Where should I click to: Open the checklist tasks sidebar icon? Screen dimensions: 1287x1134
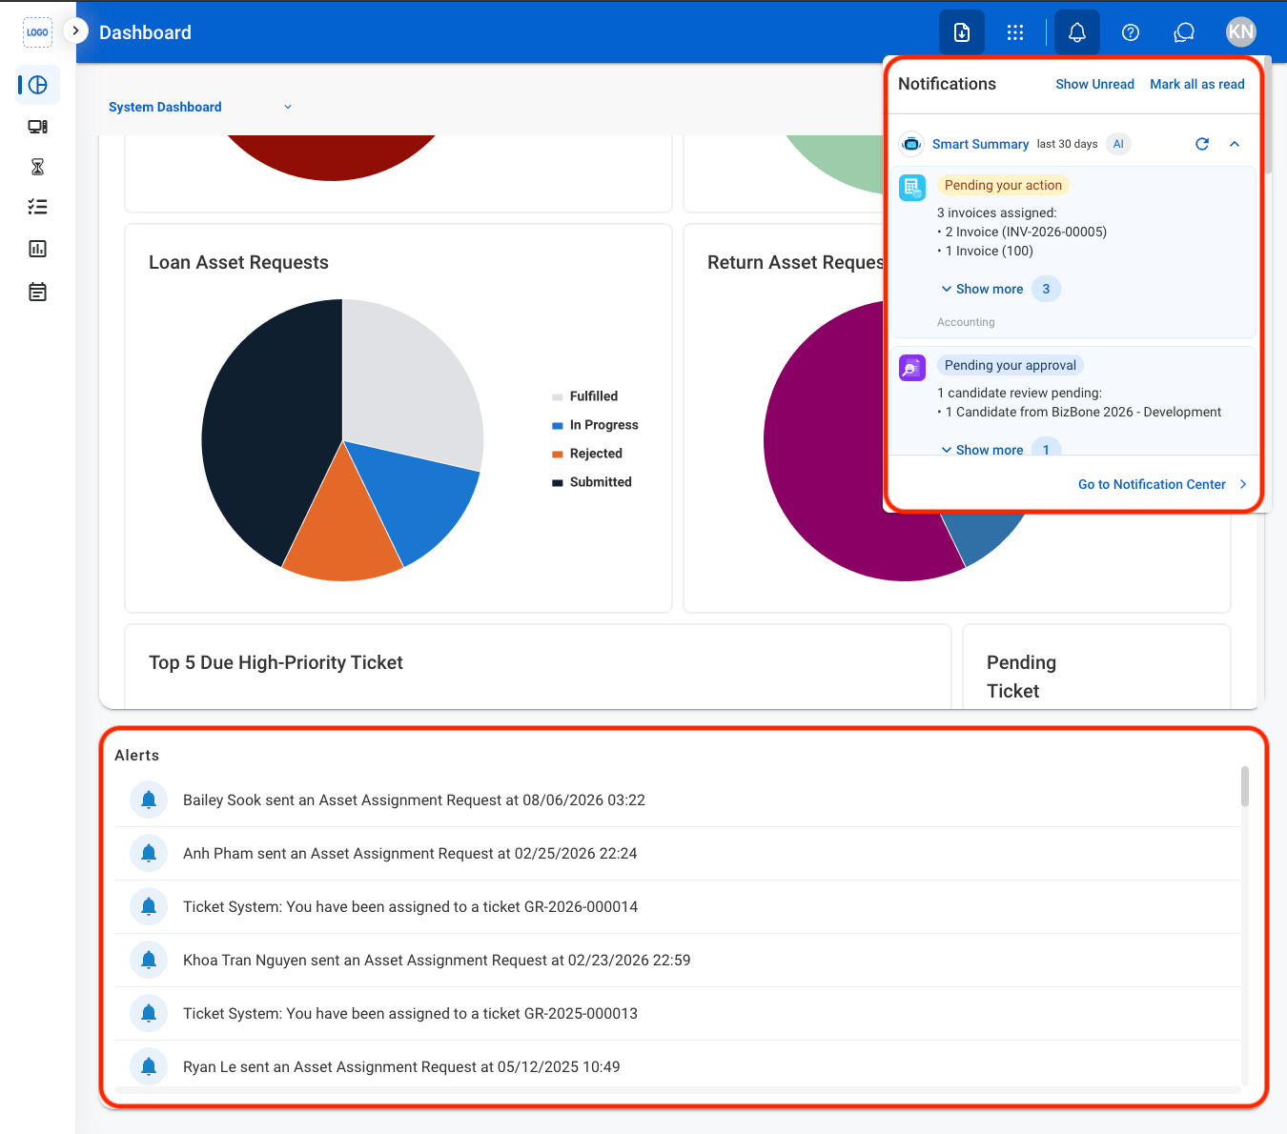pyautogui.click(x=38, y=207)
